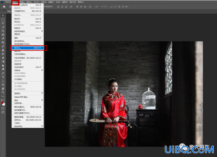
Task: Open the 滤镜(T) menu
Action: (x=51, y=2)
